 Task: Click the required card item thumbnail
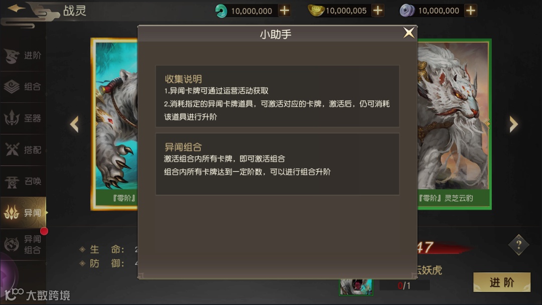(356, 287)
